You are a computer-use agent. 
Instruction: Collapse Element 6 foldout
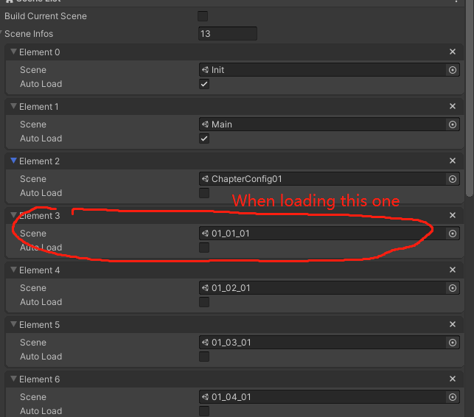pyautogui.click(x=13, y=379)
